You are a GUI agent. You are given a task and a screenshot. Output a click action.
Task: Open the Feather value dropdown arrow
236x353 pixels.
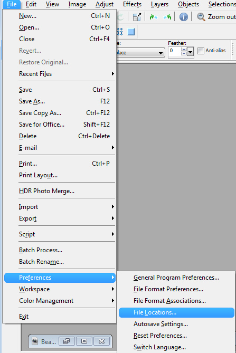click(x=190, y=52)
